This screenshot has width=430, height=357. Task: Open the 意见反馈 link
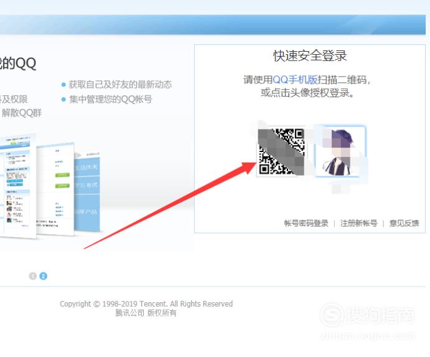point(404,223)
